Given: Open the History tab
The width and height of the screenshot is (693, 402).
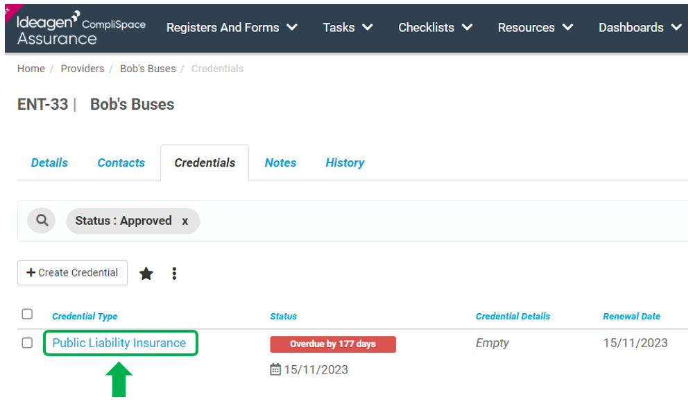Looking at the screenshot, I should coord(345,162).
